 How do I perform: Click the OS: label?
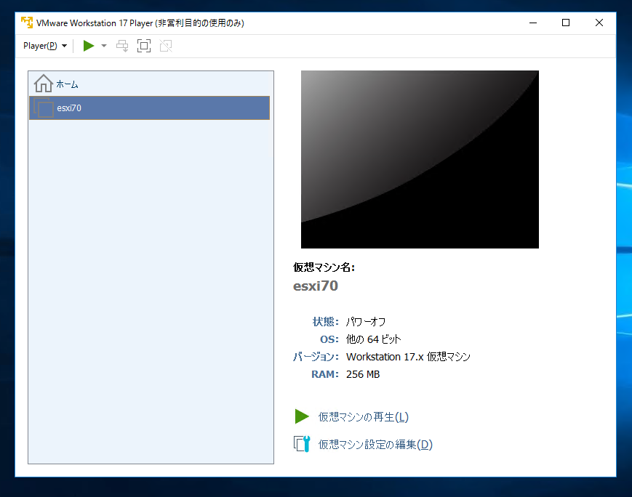329,339
